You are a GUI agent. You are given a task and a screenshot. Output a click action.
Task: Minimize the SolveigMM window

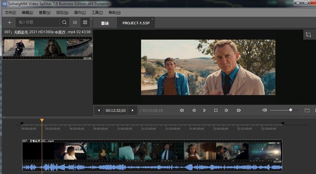[298, 3]
